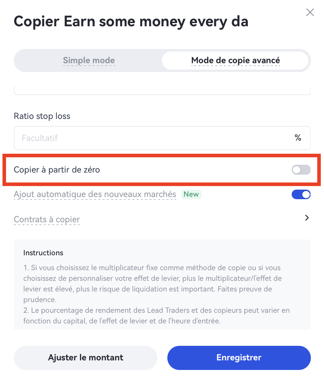Screen dimensions: 324x387
Task: Click the dialog title Copier Earn some money
Action: [131, 22]
